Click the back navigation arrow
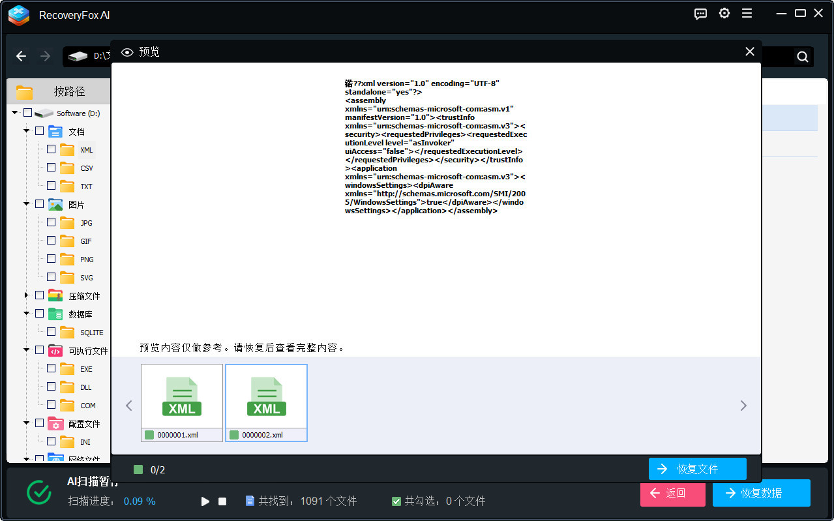This screenshot has height=521, width=834. pyautogui.click(x=21, y=56)
